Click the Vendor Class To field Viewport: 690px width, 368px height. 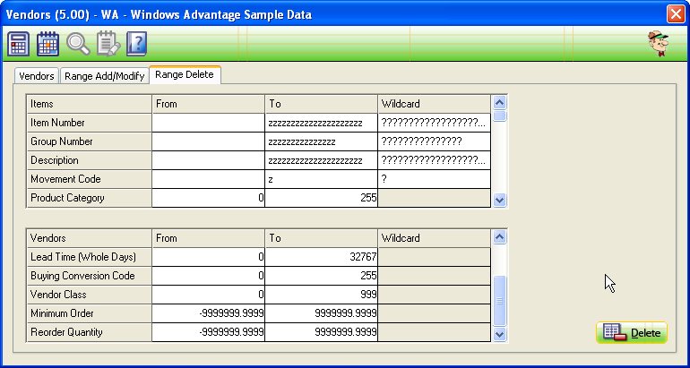[x=321, y=295]
